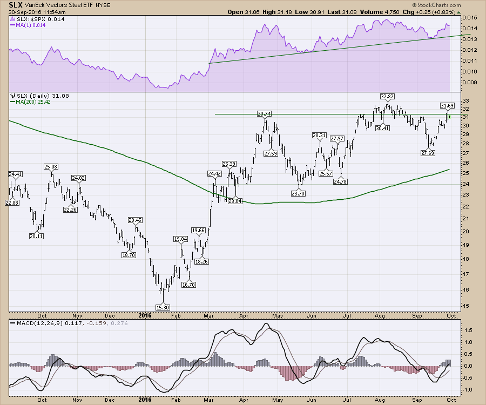
Task: Click the 28.31 price label
Action: tap(319, 135)
